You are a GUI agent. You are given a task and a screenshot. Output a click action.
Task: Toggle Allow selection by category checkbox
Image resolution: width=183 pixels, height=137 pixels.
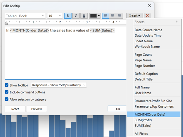(x=7, y=99)
